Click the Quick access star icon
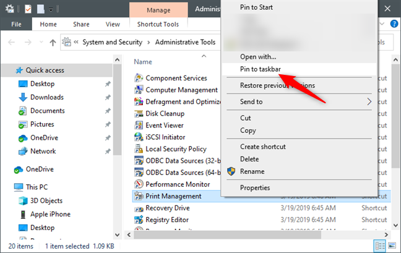Image resolution: width=401 pixels, height=253 pixels. coord(19,71)
